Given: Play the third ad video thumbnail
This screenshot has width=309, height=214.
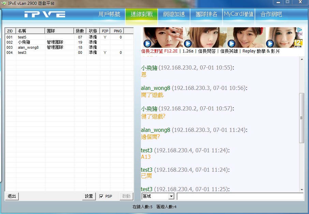Looking at the screenshot, I should (231, 44).
